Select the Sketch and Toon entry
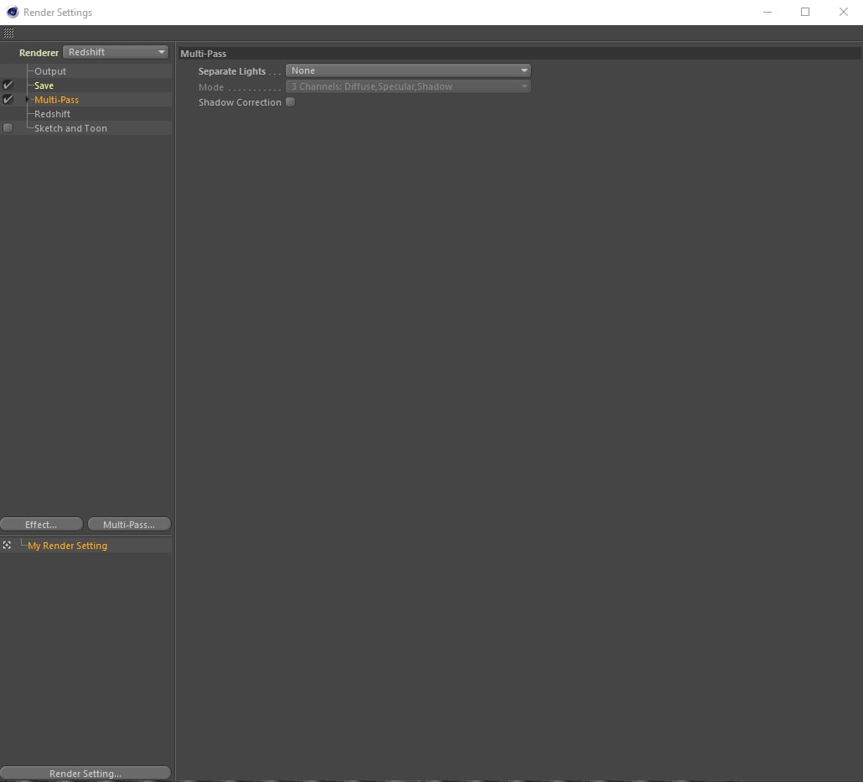The height and width of the screenshot is (782, 863). click(x=70, y=128)
